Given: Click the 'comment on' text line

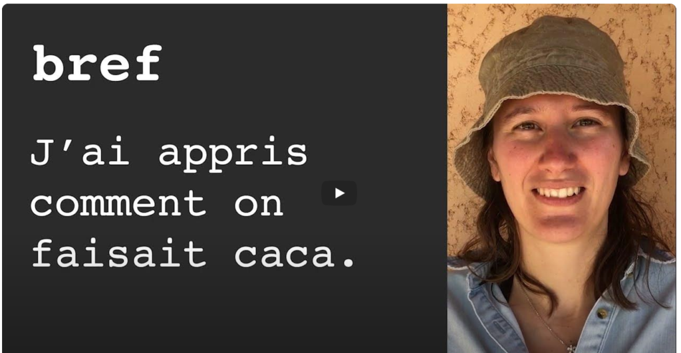Looking at the screenshot, I should coord(157,203).
